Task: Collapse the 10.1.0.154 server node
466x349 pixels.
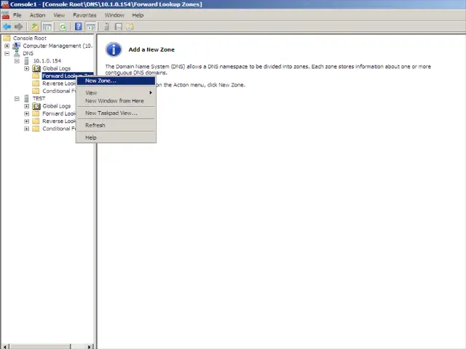Action: pyautogui.click(x=17, y=61)
